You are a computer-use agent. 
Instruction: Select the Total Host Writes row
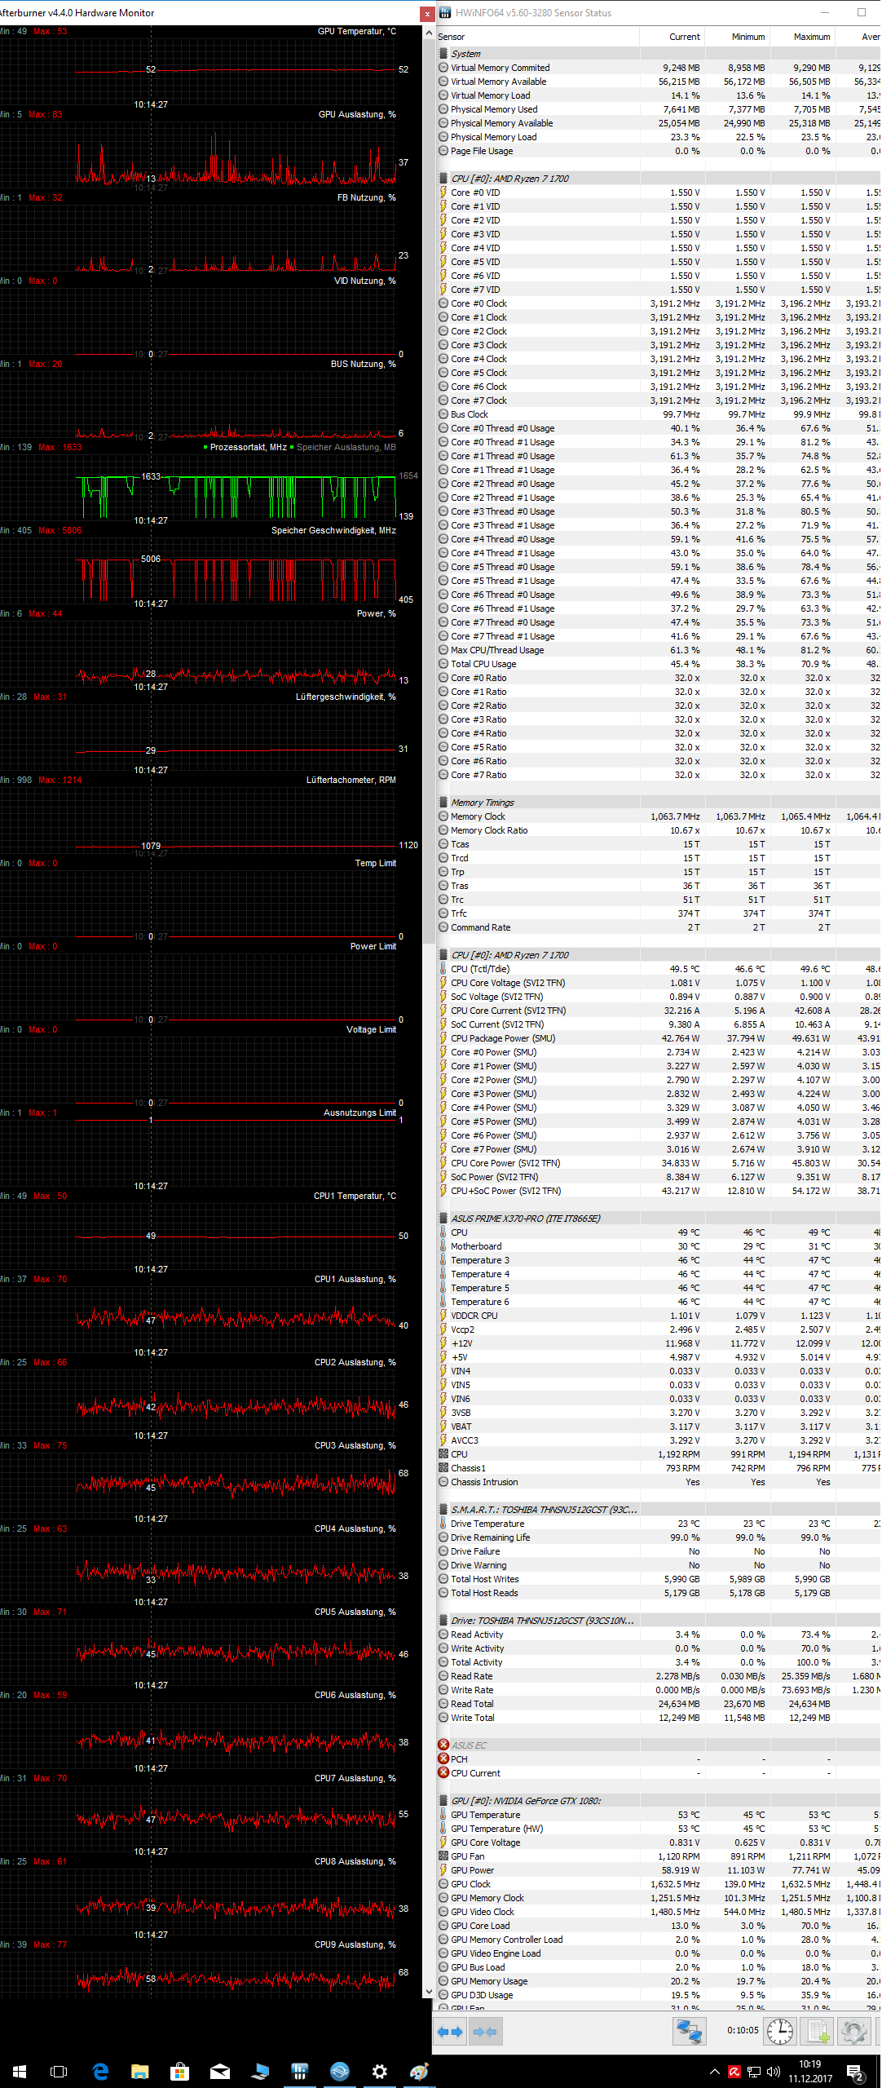(x=659, y=1579)
